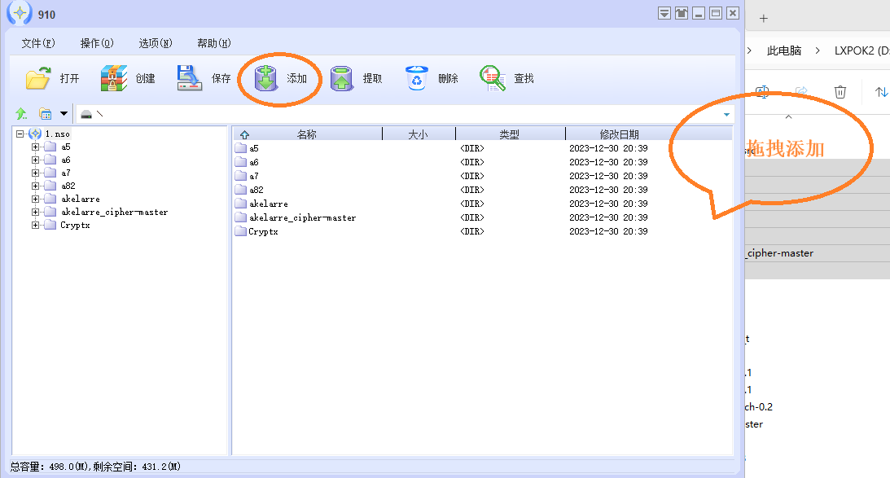
Task: Collapse the 1.nso root tree node
Action: click(x=20, y=134)
